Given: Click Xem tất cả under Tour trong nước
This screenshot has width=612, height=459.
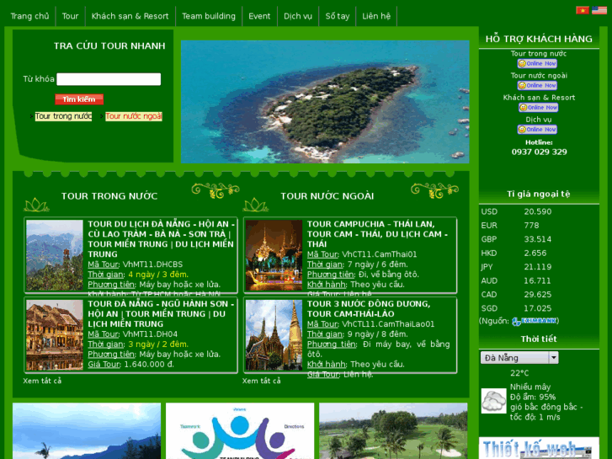Looking at the screenshot, I should tap(42, 381).
